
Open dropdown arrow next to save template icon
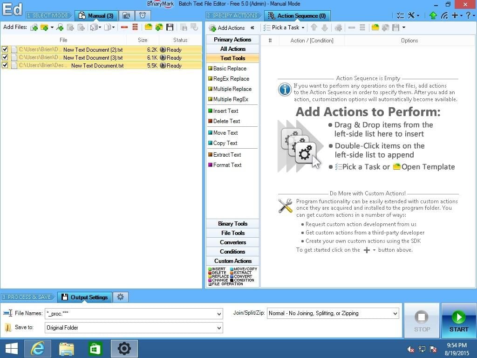click(404, 28)
